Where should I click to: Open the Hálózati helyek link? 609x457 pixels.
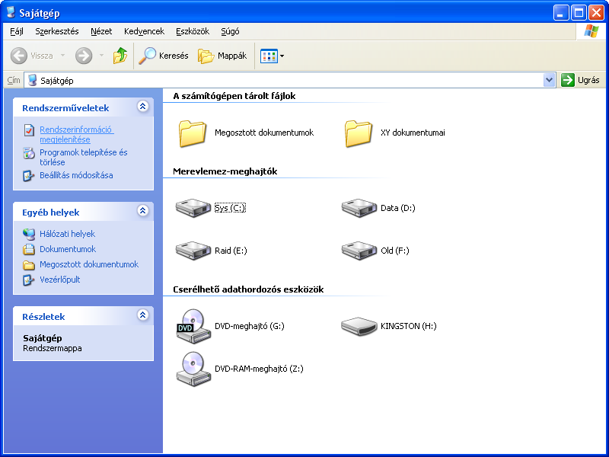(x=67, y=234)
